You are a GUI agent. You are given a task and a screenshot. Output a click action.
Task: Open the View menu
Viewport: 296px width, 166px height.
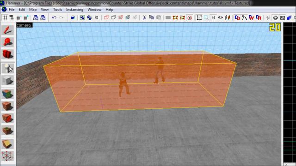45,10
